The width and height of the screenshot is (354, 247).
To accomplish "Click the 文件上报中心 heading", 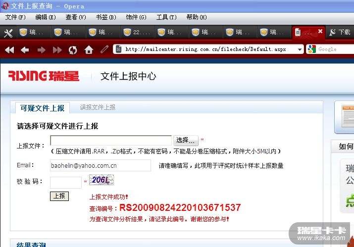I will point(128,76).
